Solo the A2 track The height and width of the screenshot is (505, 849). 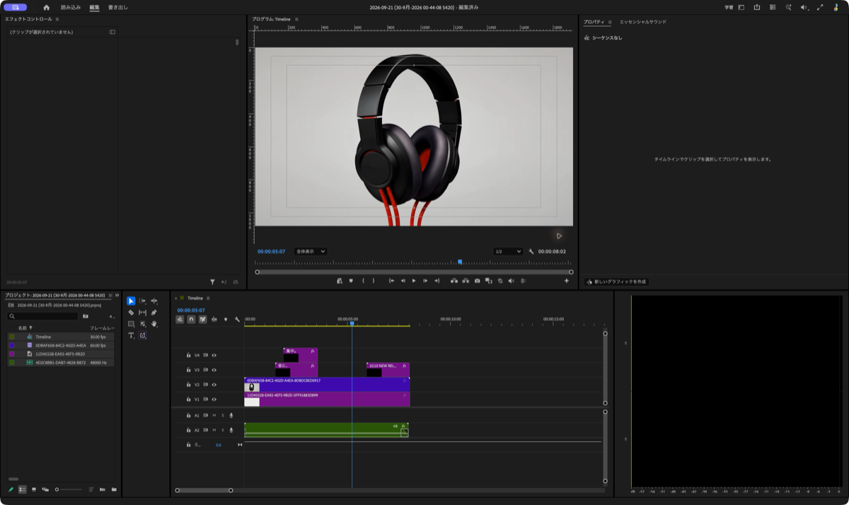(222, 430)
